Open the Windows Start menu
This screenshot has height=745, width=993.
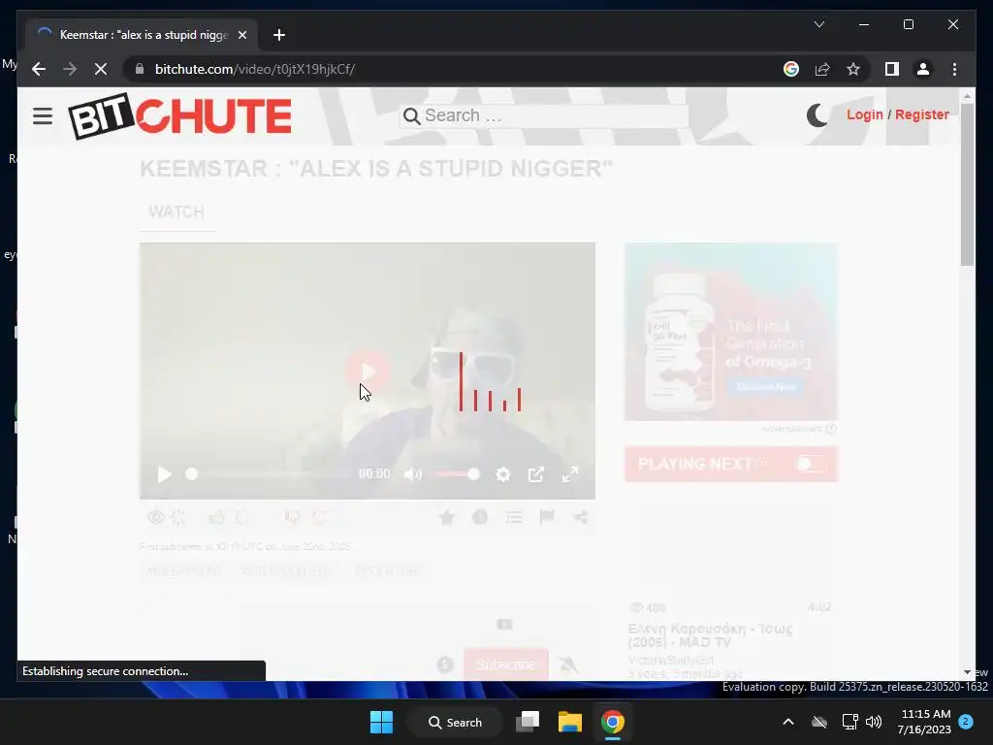(381, 722)
